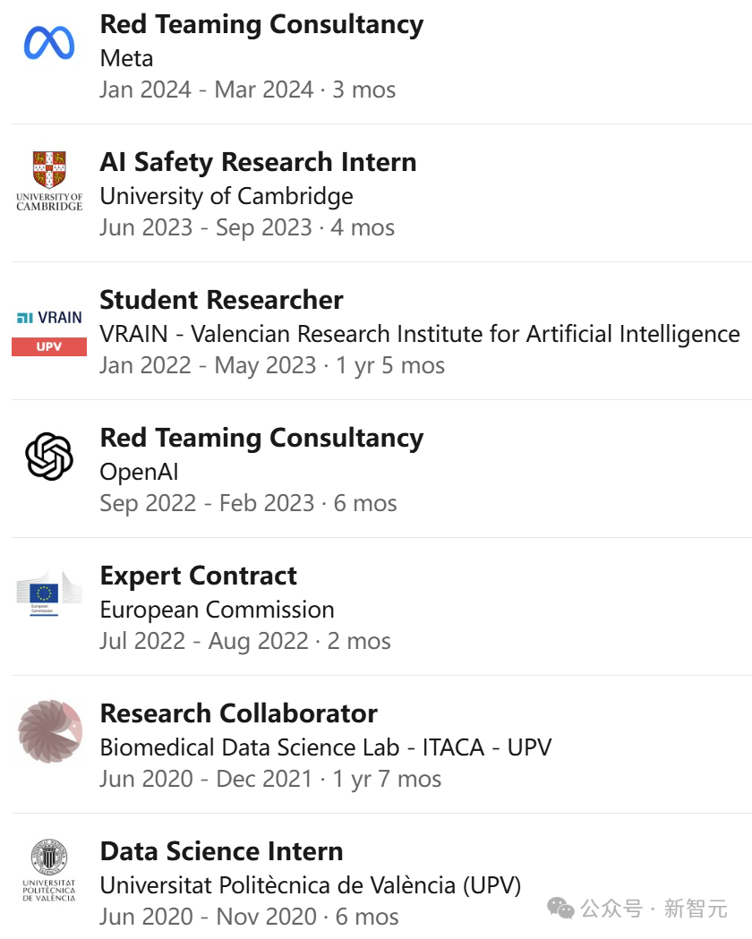Click the Expert Contract job title

[x=198, y=576]
